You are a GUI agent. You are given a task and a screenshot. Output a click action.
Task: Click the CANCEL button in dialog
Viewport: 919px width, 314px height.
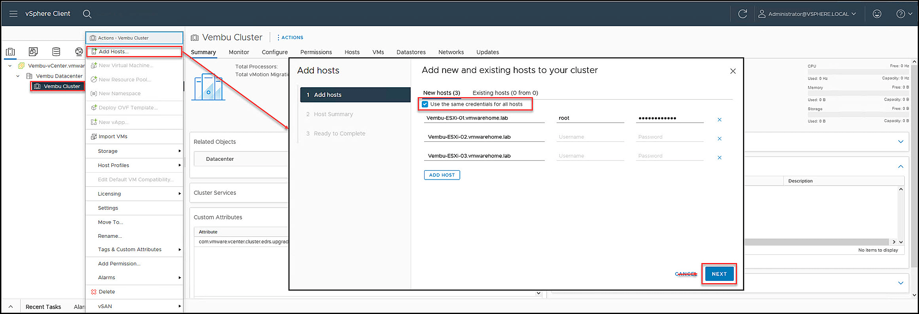[686, 274]
